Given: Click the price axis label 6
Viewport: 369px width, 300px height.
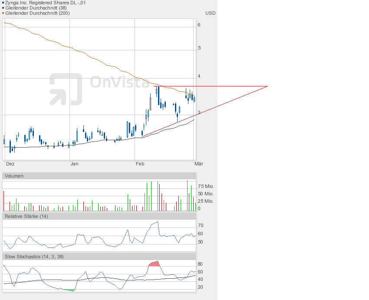Looking at the screenshot, I should point(199,25).
